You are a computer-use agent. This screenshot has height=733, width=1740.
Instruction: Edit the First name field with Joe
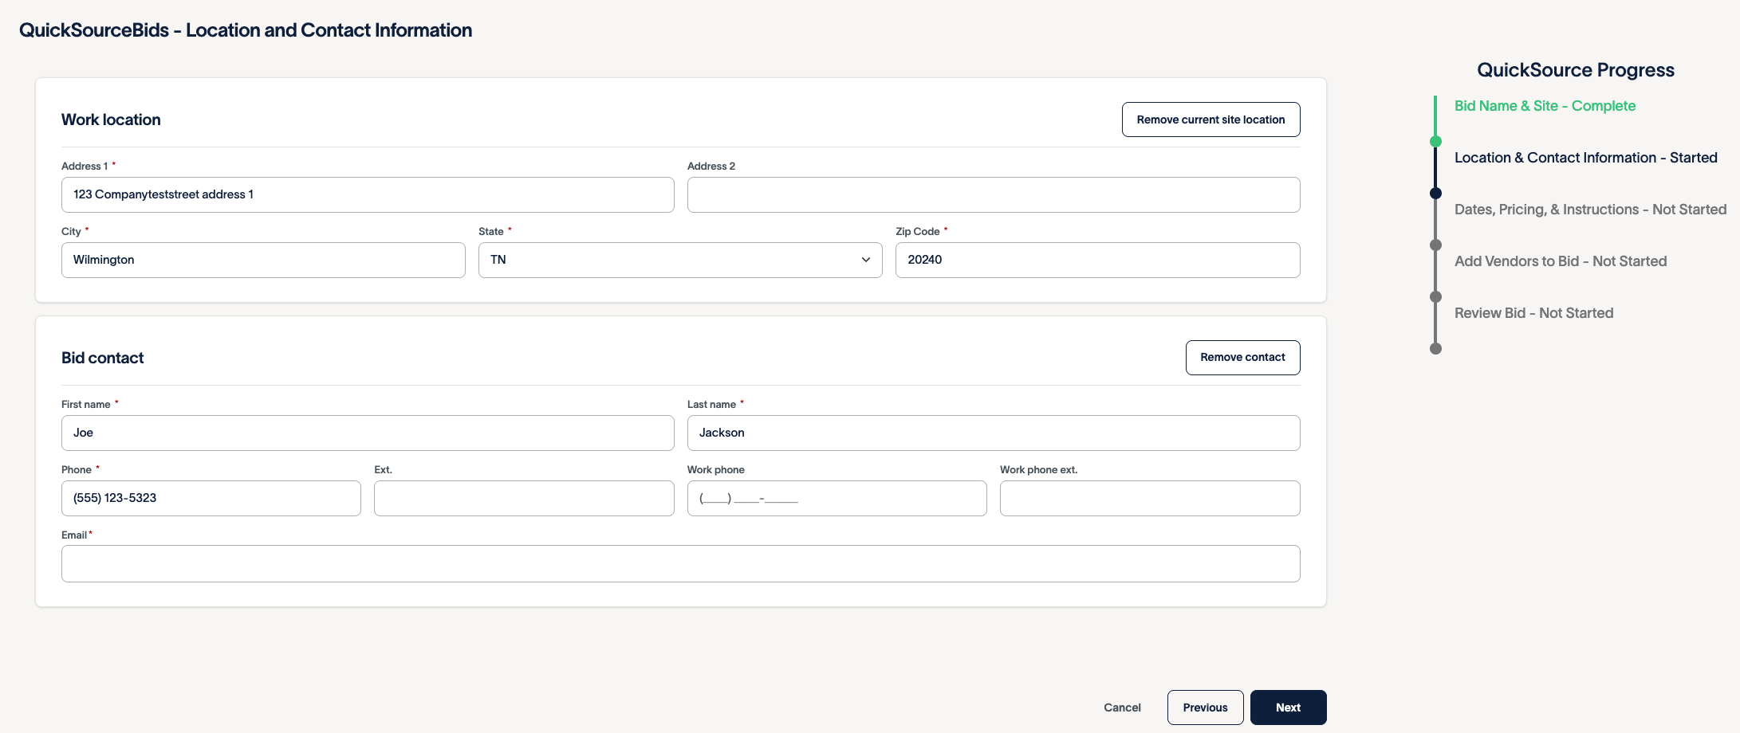(x=368, y=433)
